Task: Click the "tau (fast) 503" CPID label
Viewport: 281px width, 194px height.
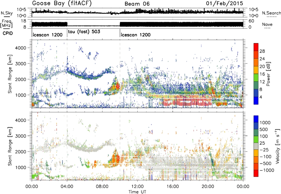Action: pyautogui.click(x=84, y=32)
